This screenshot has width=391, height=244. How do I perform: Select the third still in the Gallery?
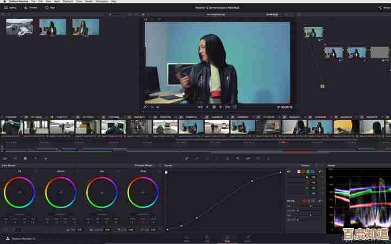click(86, 27)
